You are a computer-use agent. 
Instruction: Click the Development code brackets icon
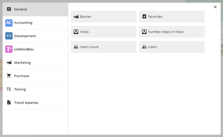point(9,36)
